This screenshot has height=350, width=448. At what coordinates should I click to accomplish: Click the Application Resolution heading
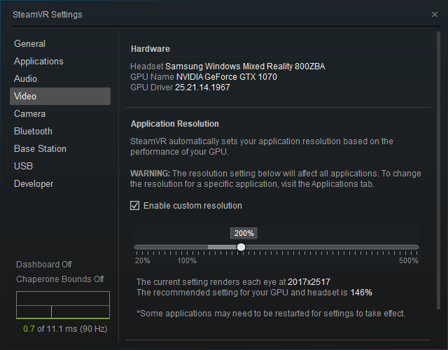coord(175,124)
